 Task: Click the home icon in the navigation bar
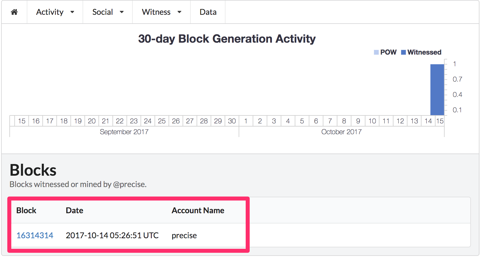click(x=14, y=12)
